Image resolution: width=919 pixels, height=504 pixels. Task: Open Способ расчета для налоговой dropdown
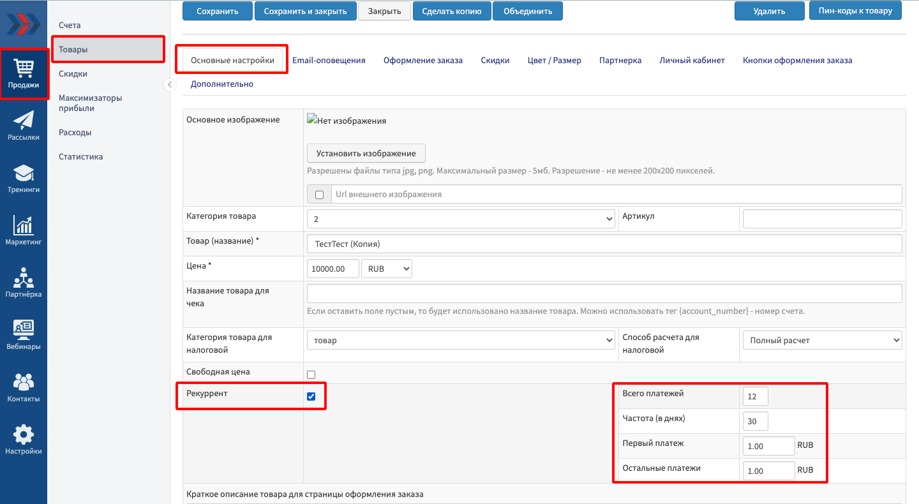coord(822,340)
